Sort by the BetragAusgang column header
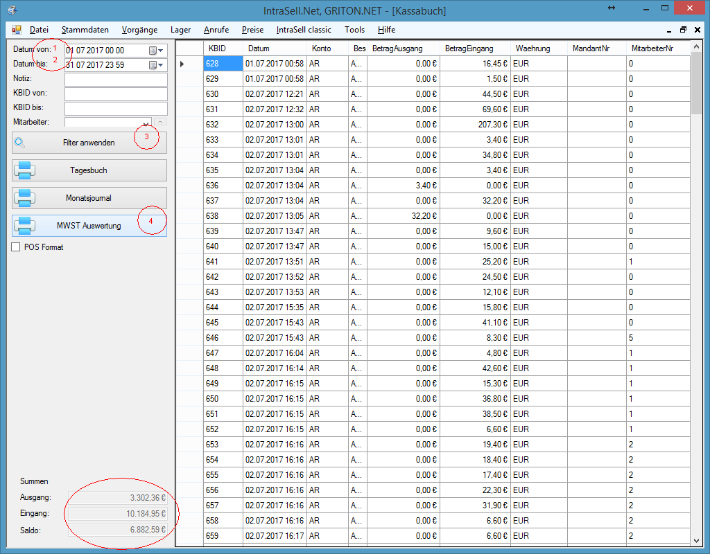710x554 pixels. 403,48
